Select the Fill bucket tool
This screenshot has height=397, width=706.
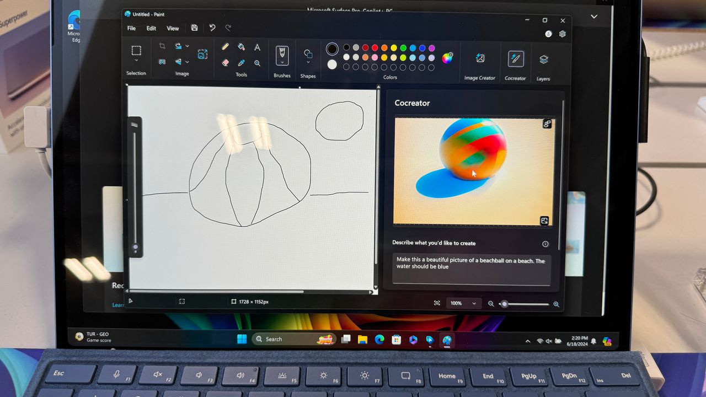coord(241,47)
